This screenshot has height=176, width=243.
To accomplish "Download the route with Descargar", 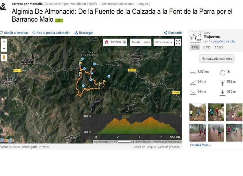I will 84,33.
